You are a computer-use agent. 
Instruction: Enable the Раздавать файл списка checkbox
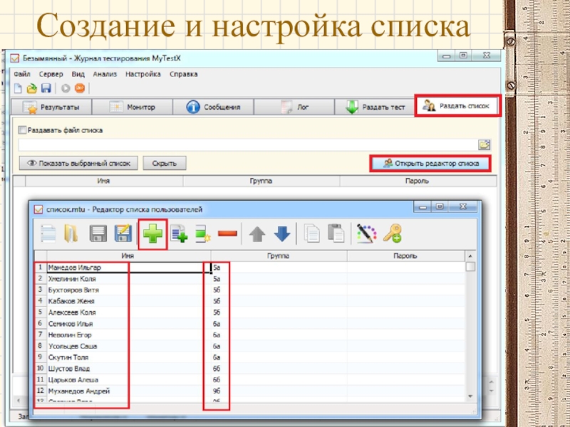22,130
